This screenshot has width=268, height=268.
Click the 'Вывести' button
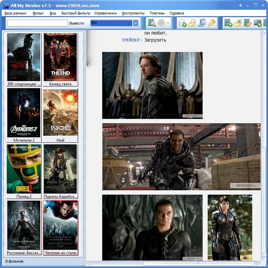tap(76, 23)
